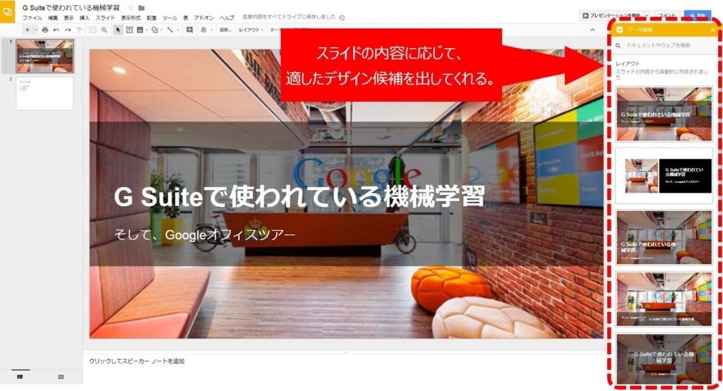Click the Print icon in toolbar
This screenshot has width=723, height=391.
(x=44, y=30)
